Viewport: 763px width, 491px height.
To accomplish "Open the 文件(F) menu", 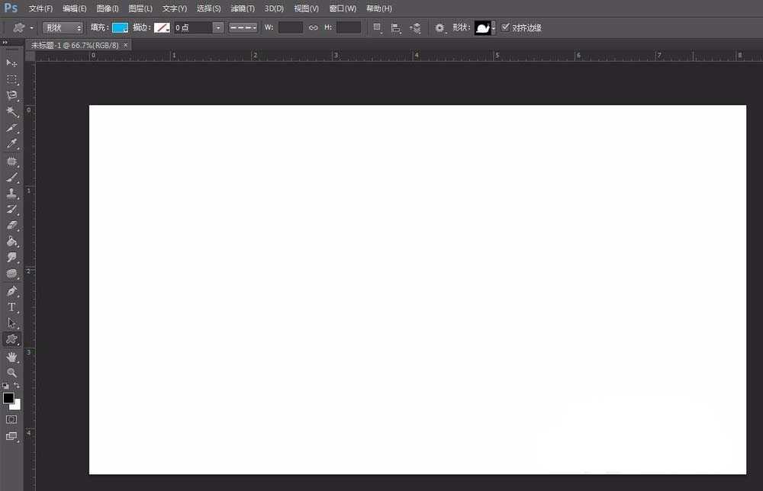I will 40,8.
